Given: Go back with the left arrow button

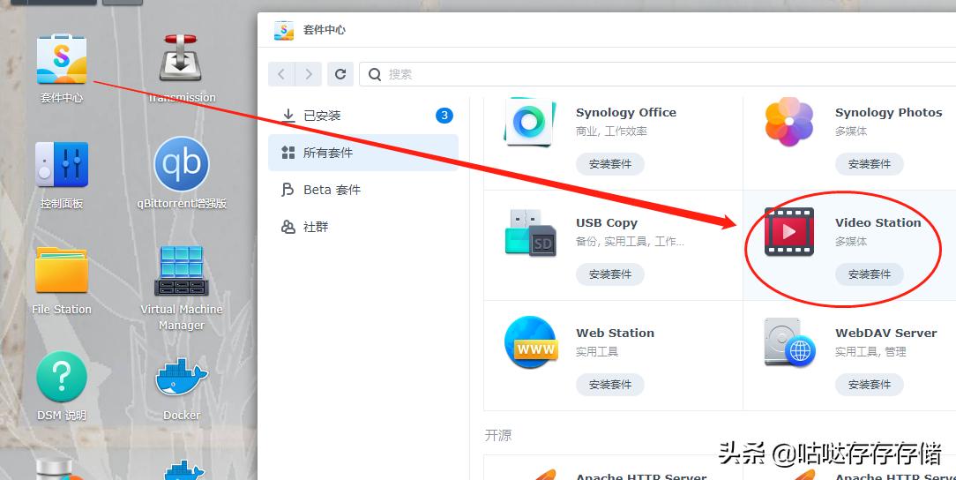Looking at the screenshot, I should (281, 74).
